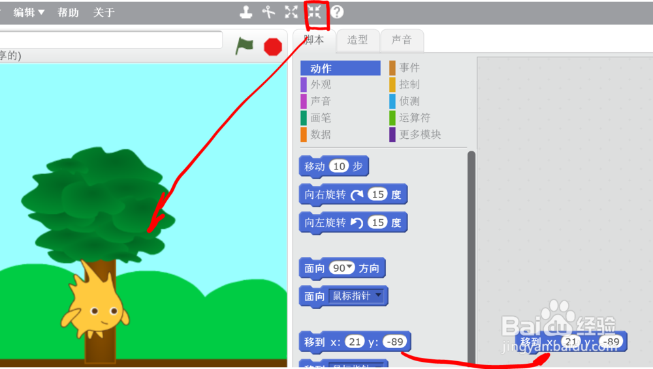Image resolution: width=653 pixels, height=369 pixels.
Task: Edit the turn right degrees field
Action: 377,194
